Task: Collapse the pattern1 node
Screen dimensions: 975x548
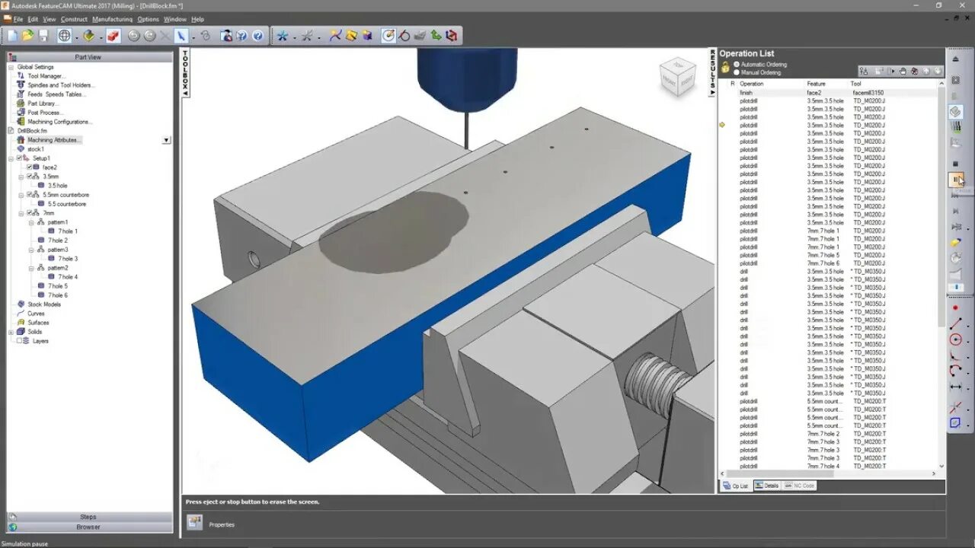Action: [31, 222]
